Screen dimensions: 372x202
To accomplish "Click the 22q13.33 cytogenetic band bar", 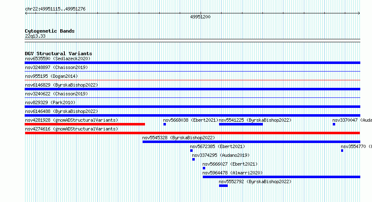I will pyautogui.click(x=192, y=41).
